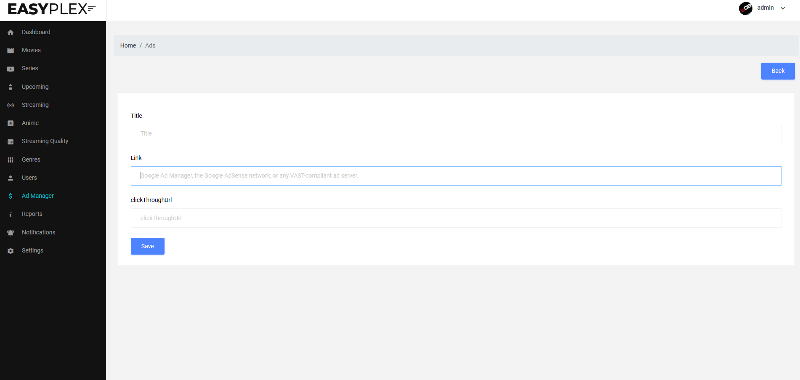The height and width of the screenshot is (380, 800).
Task: Click the Notifications bell icon
Action: tap(11, 232)
